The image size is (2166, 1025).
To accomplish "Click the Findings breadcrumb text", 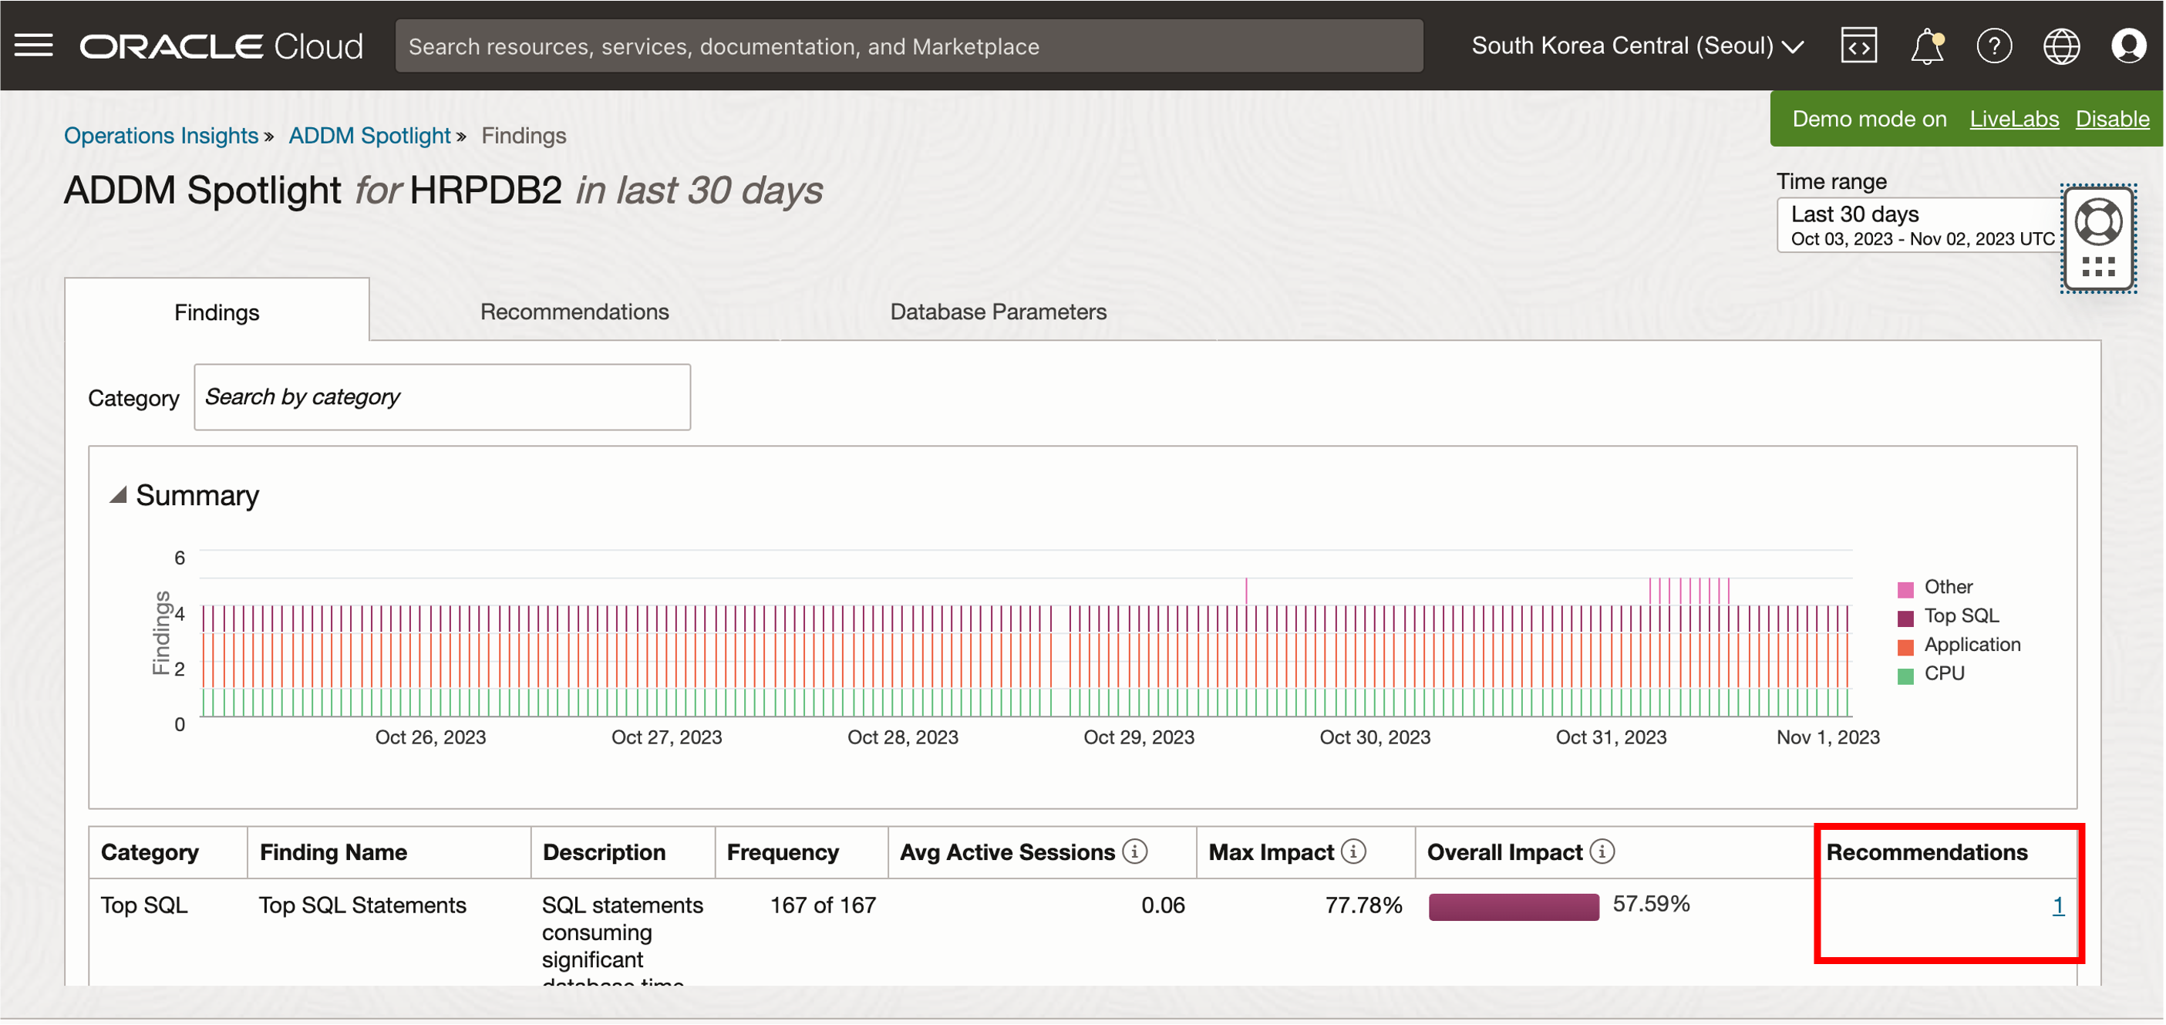I will [523, 136].
